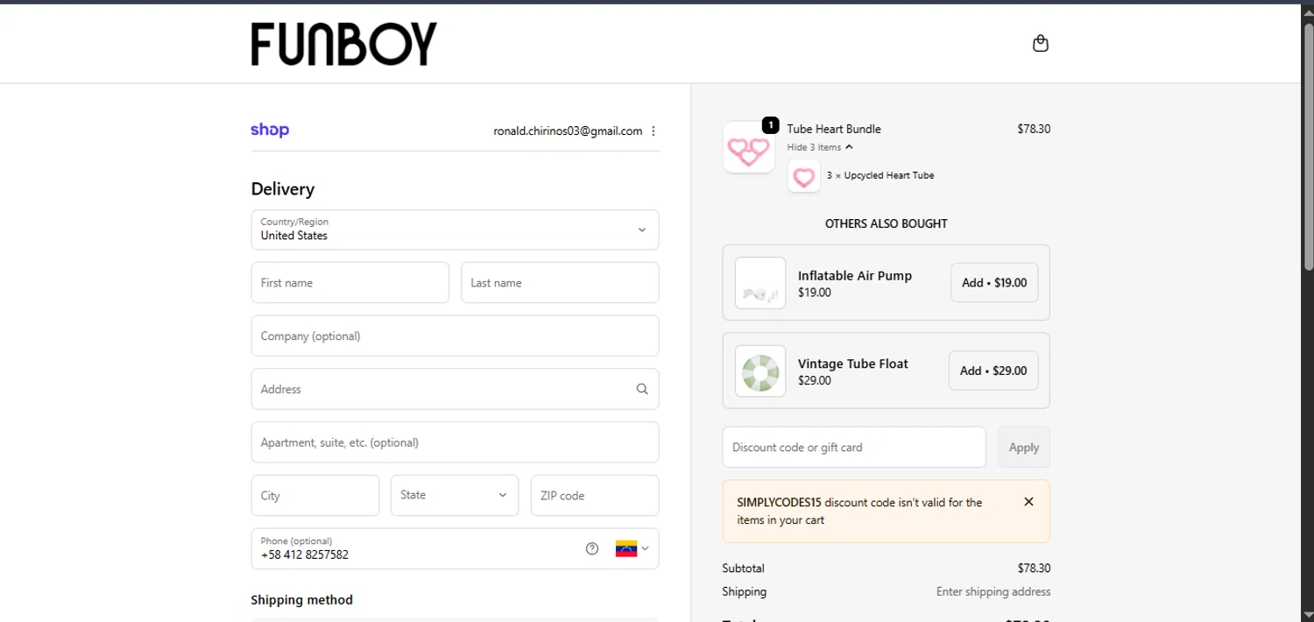The width and height of the screenshot is (1314, 622).
Task: Open account options menu beside email
Action: tap(653, 131)
